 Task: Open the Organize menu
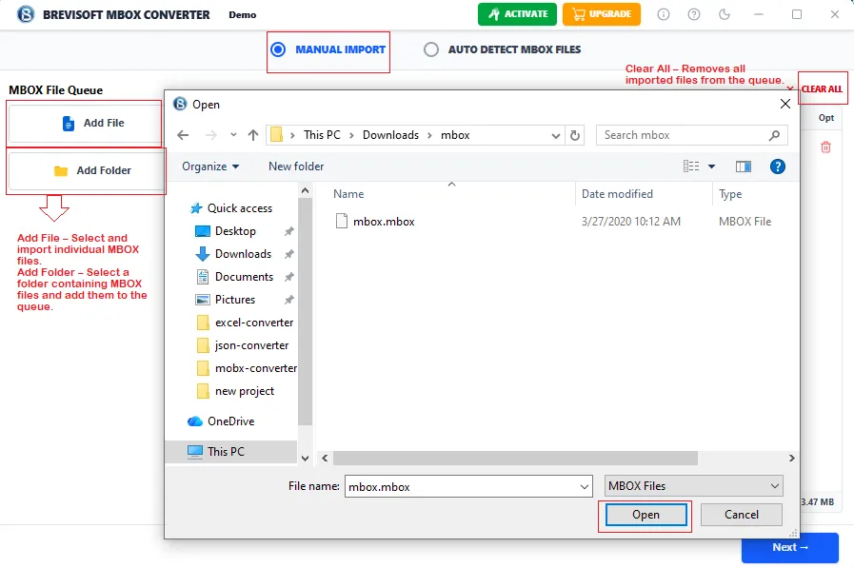tap(210, 166)
